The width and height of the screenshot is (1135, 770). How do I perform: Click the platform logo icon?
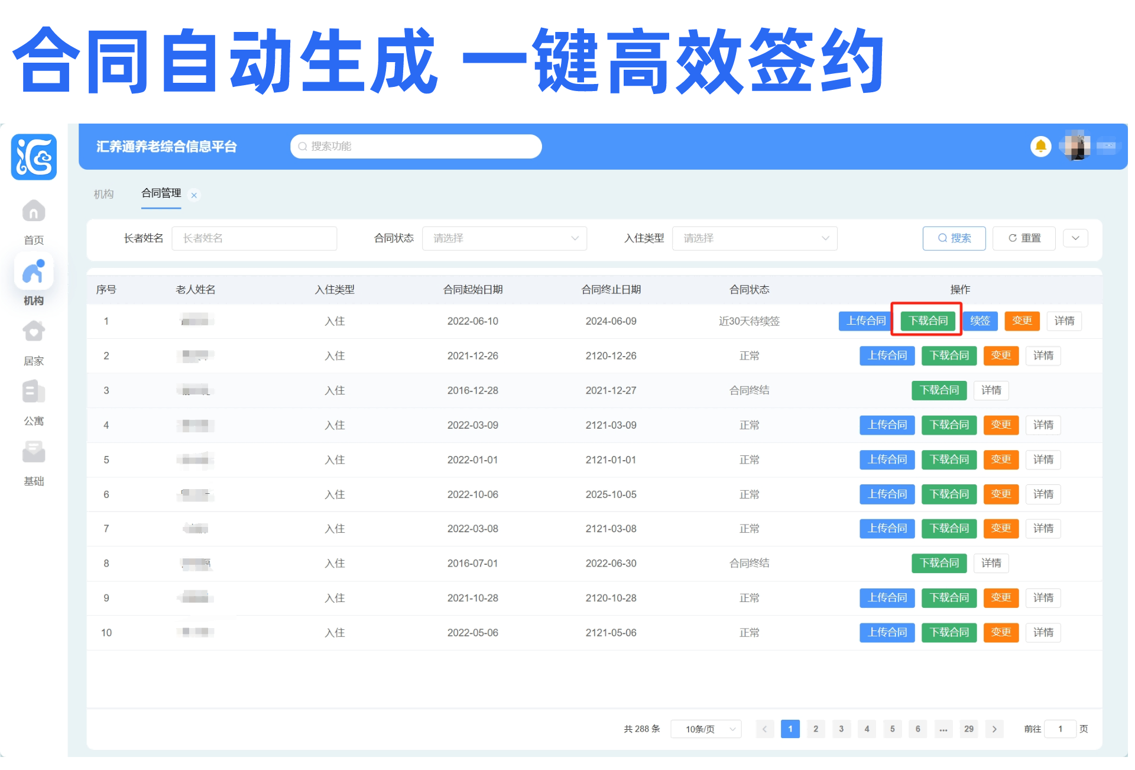pyautogui.click(x=34, y=157)
